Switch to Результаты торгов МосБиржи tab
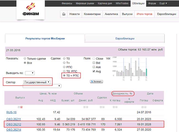179x132 pixels. [x=45, y=38]
